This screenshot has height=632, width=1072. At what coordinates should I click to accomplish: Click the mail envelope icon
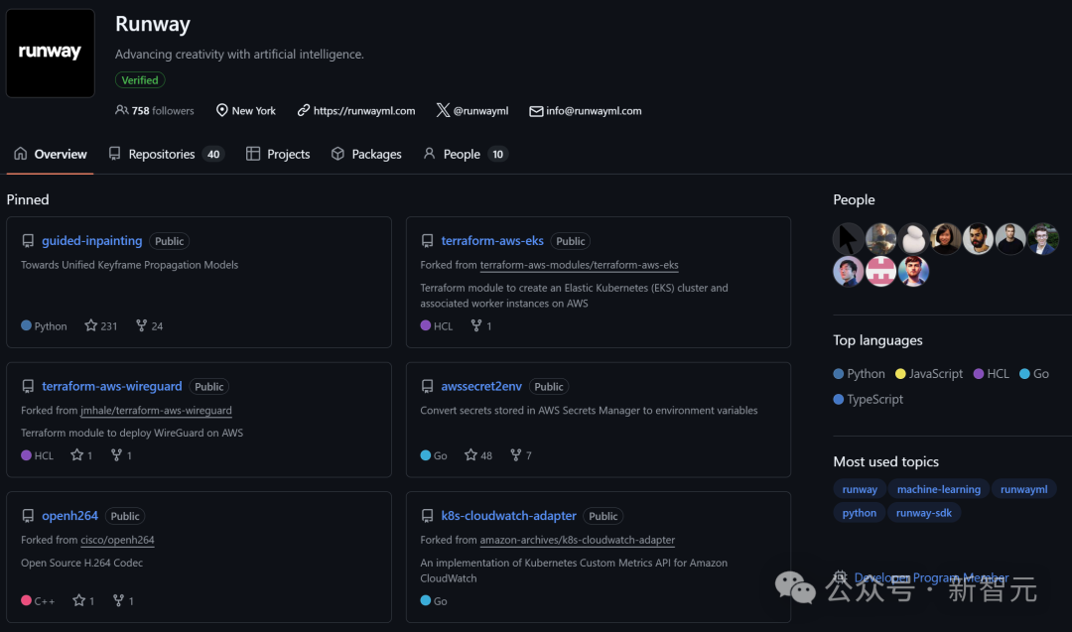coord(536,111)
